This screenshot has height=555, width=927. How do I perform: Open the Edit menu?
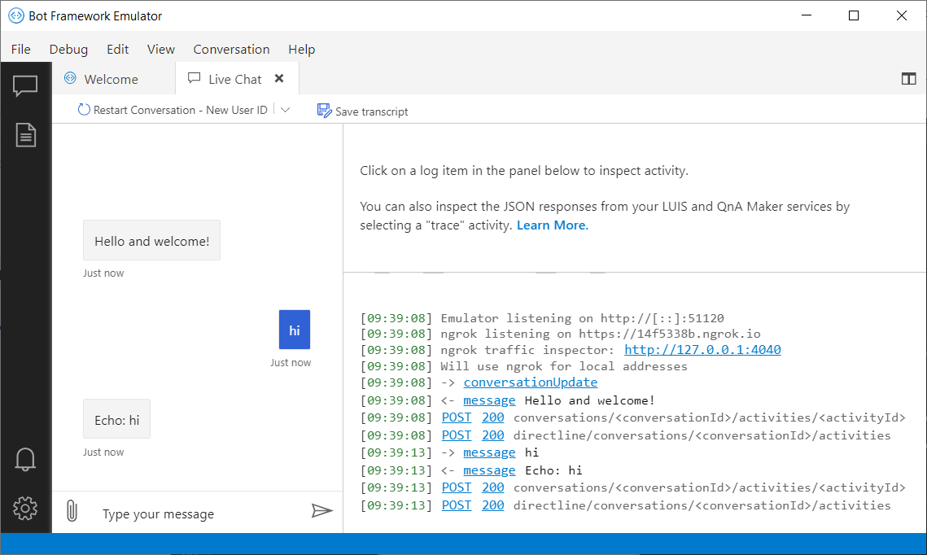[x=118, y=49]
